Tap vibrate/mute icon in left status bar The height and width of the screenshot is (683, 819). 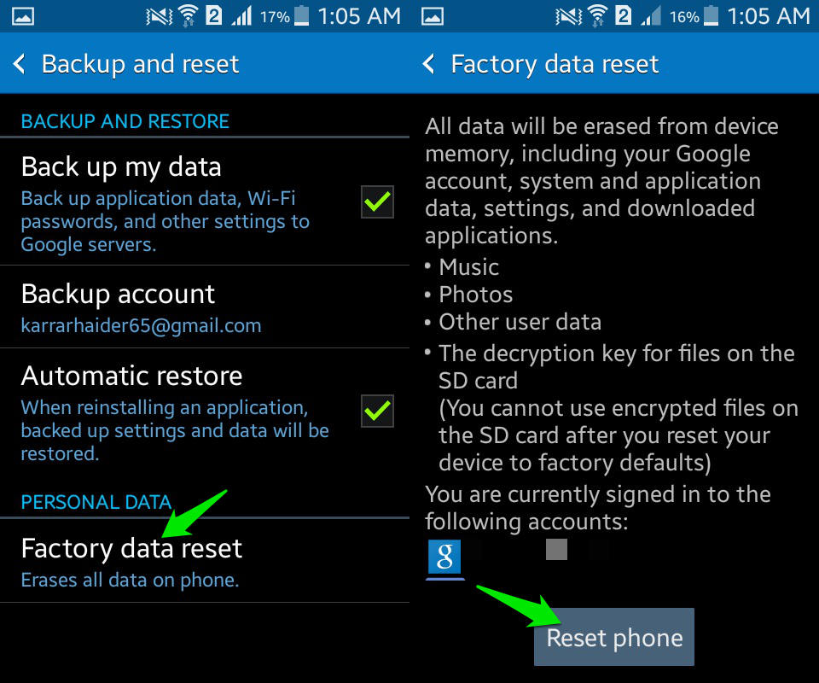[x=158, y=16]
